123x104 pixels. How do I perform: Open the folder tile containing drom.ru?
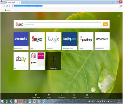tap(37, 61)
